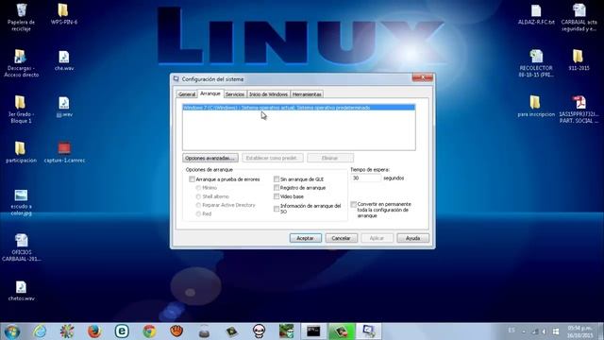Switch to the Herramientas tab

pyautogui.click(x=307, y=94)
